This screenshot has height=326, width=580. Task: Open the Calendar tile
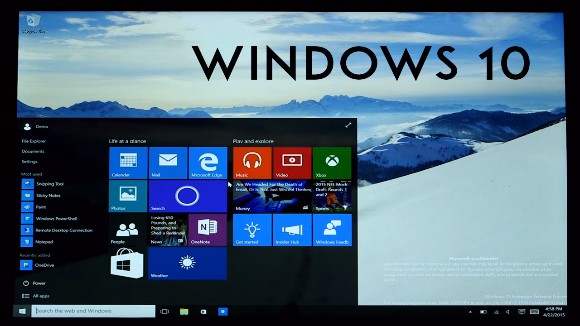click(128, 163)
